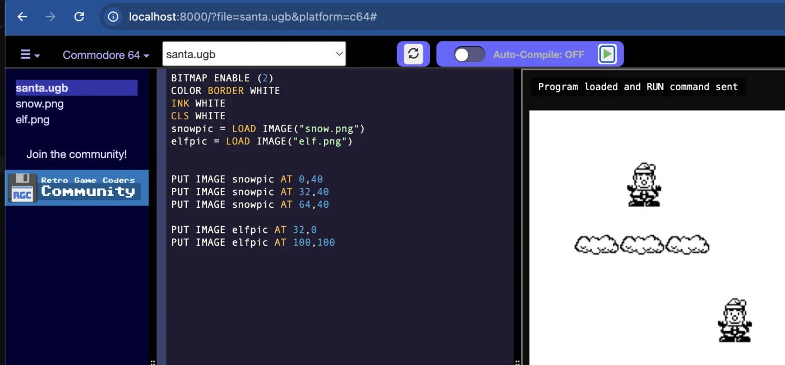Click the 'INK WHITE' code line

pos(198,103)
